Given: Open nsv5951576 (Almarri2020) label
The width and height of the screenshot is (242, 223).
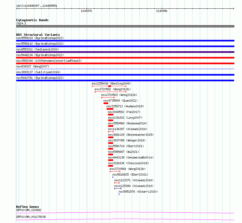Looking at the screenshot, I should coord(138,192).
